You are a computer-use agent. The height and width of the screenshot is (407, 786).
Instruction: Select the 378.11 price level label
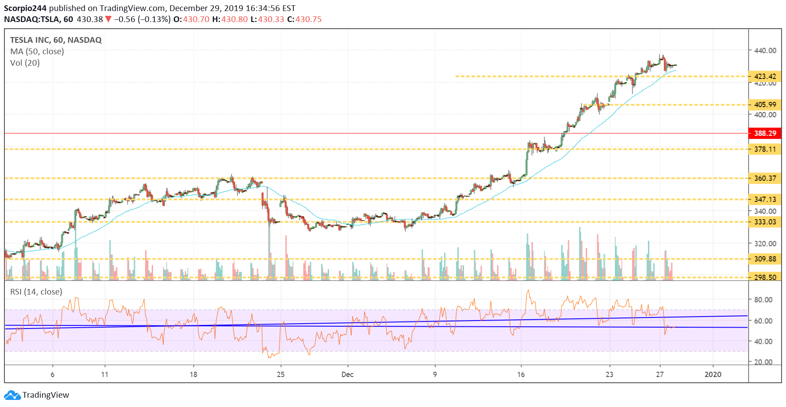tap(765, 149)
